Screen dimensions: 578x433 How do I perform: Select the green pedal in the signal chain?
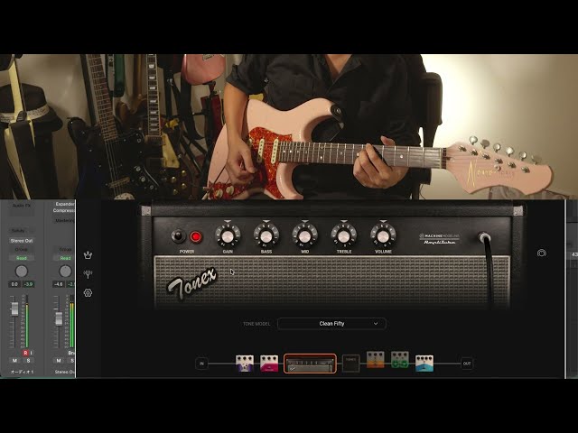400,360
